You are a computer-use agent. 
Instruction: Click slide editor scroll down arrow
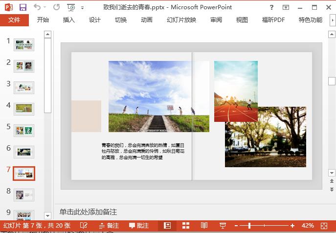[x=332, y=173]
